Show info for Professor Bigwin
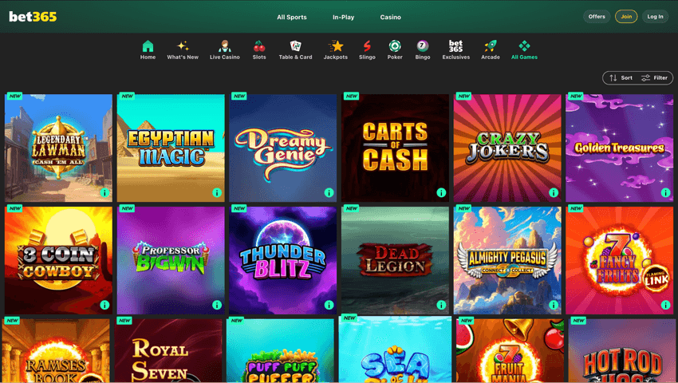Viewport: 678px width, 383px height. coord(217,305)
